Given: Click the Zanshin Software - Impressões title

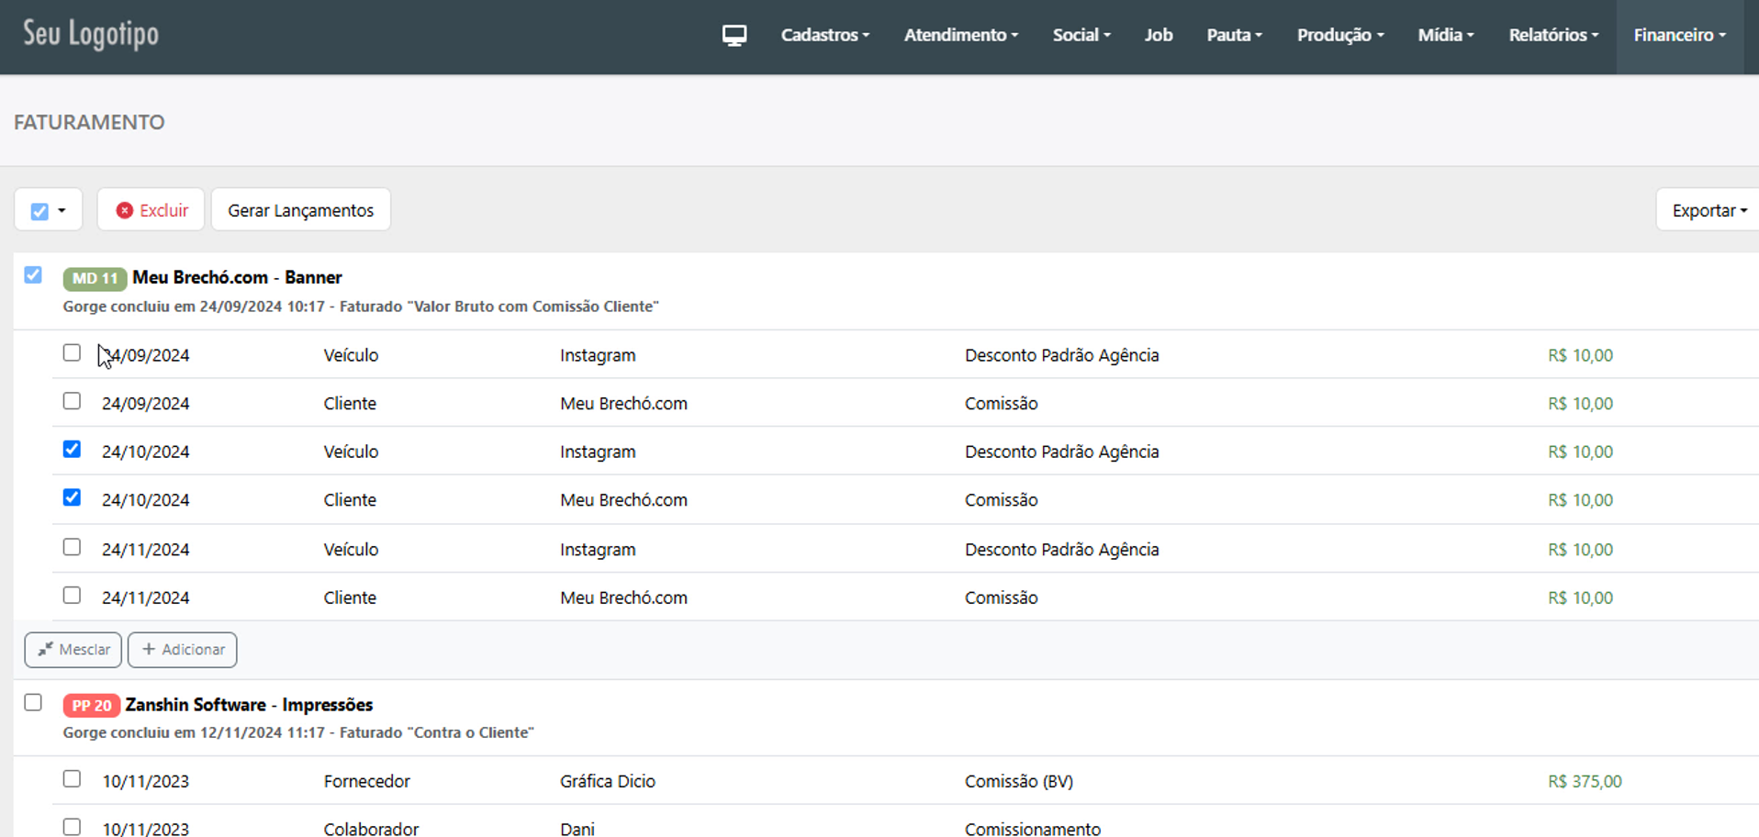Looking at the screenshot, I should [x=249, y=705].
